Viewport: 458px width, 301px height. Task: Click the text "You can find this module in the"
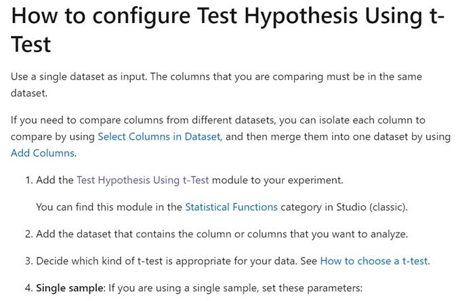pos(108,207)
